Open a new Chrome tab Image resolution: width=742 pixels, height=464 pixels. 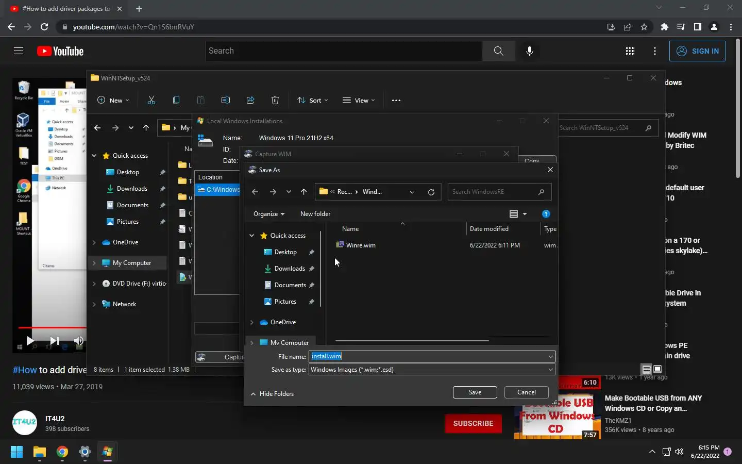(139, 9)
